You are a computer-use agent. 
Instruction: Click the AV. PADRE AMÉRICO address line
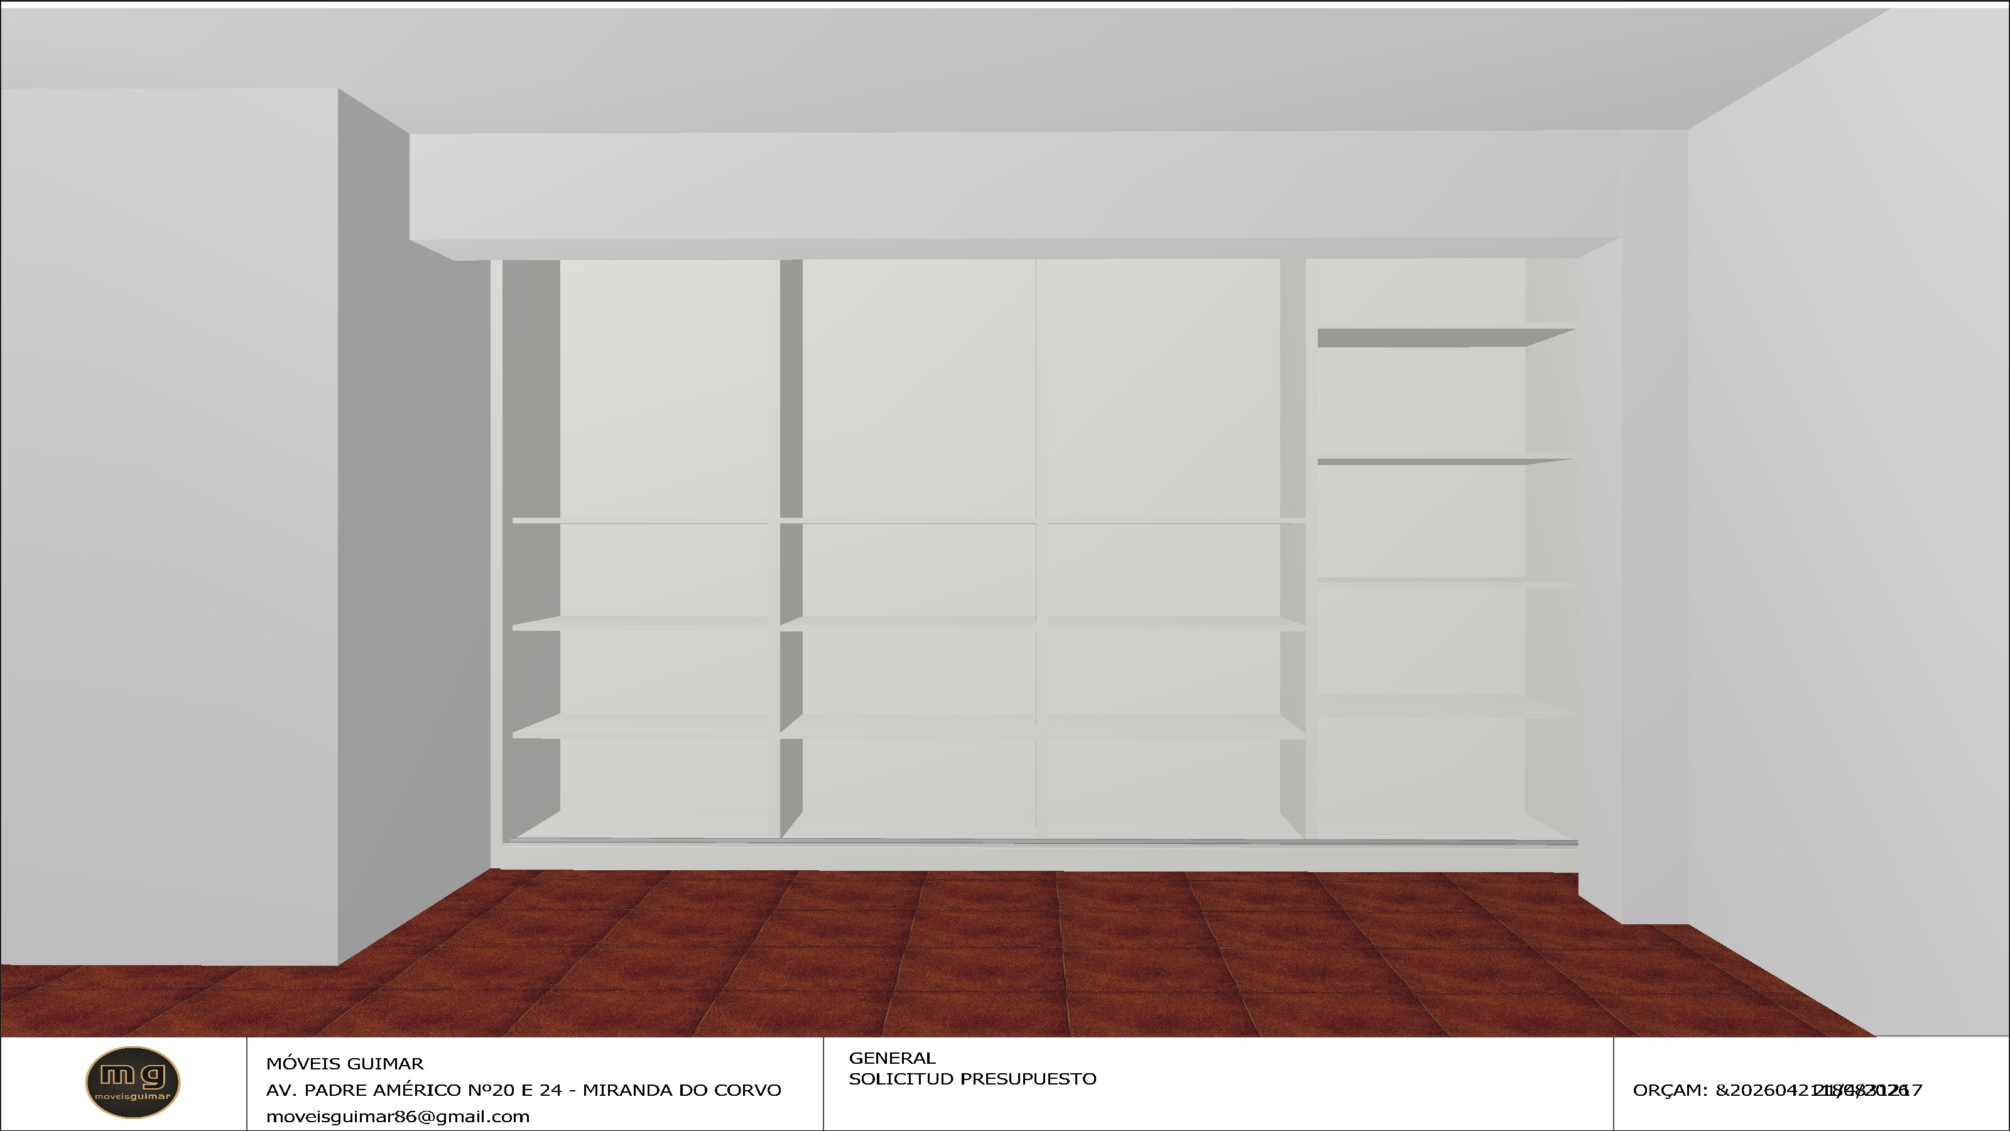(523, 1090)
